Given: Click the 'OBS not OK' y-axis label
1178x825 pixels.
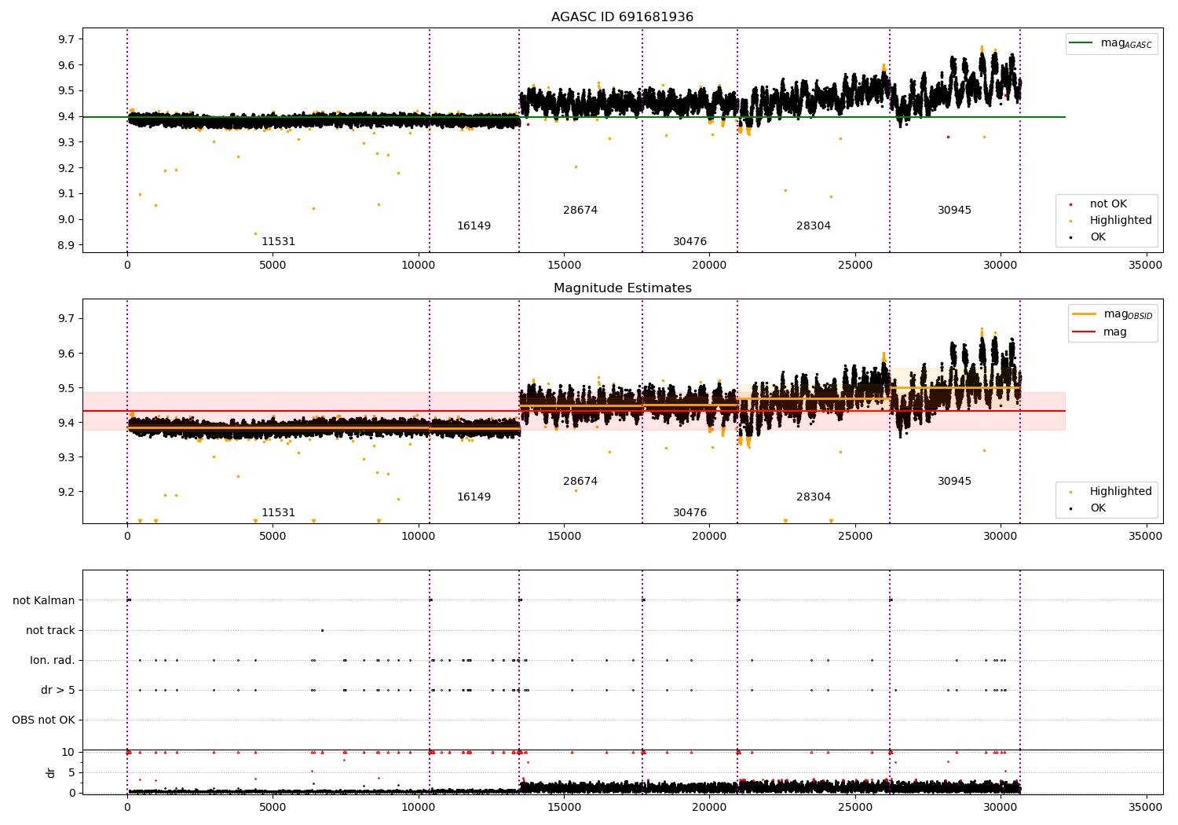Looking at the screenshot, I should click(43, 720).
